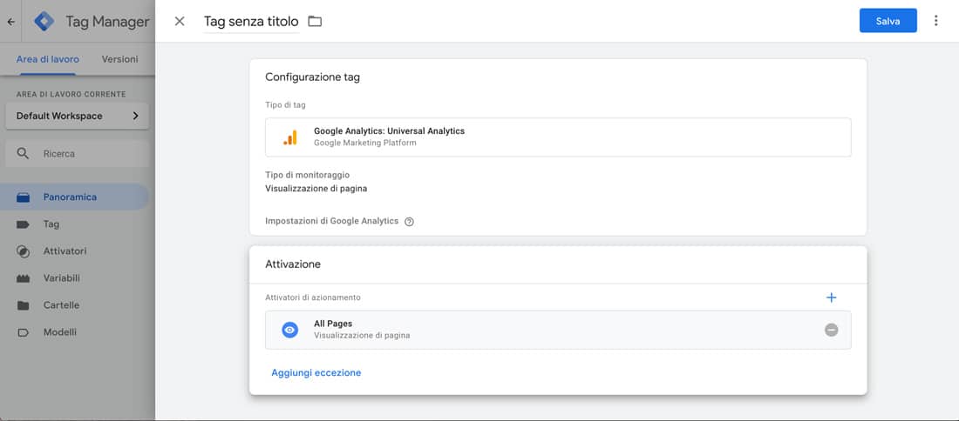This screenshot has height=421, width=959.
Task: Click the orange Google Analytics bar icon
Action: (x=290, y=137)
